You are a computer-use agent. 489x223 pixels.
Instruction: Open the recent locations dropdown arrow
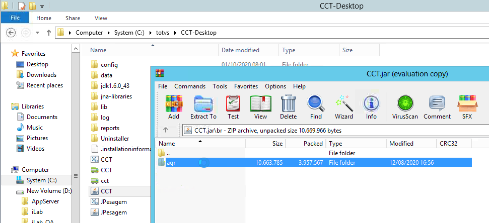click(x=37, y=32)
